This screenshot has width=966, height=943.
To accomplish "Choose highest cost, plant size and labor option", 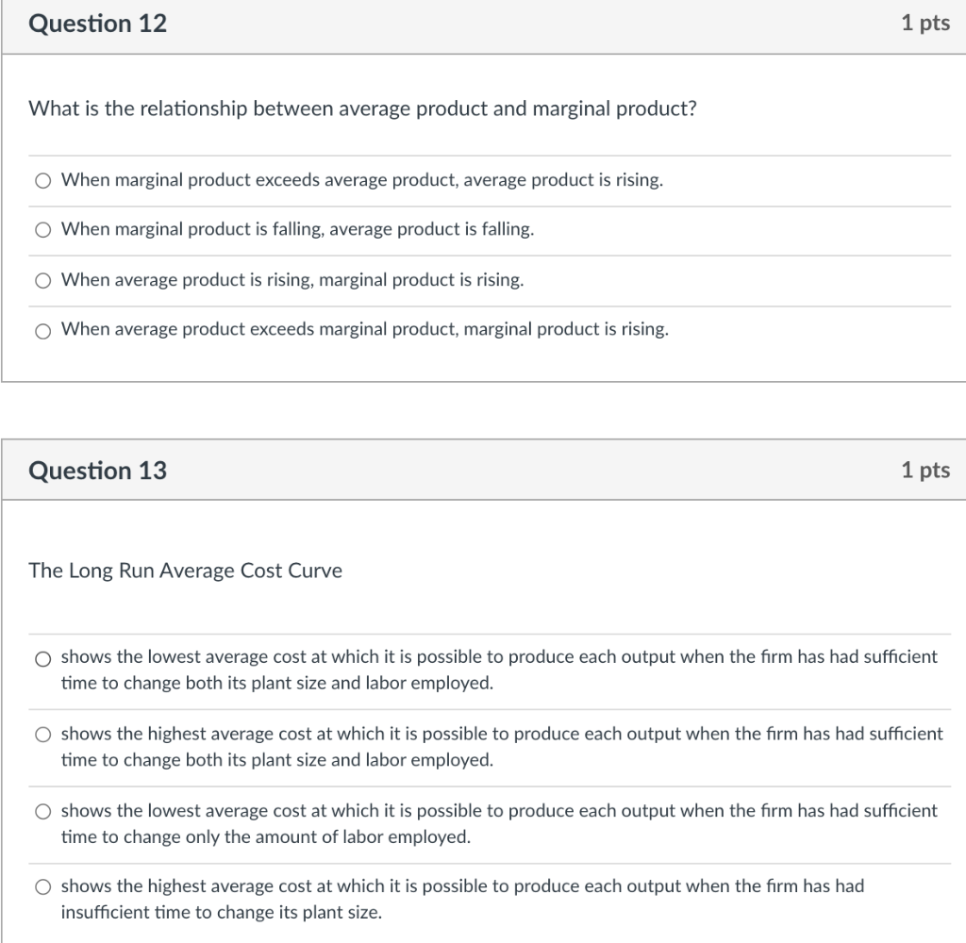I will click(x=42, y=735).
